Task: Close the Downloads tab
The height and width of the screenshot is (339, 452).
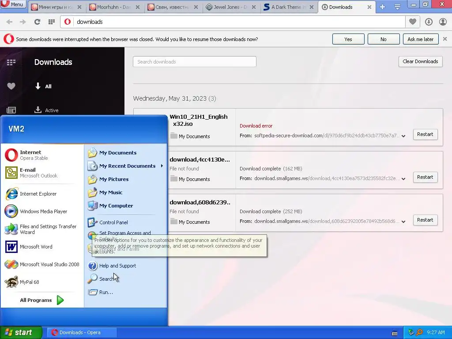Action: 369,7
